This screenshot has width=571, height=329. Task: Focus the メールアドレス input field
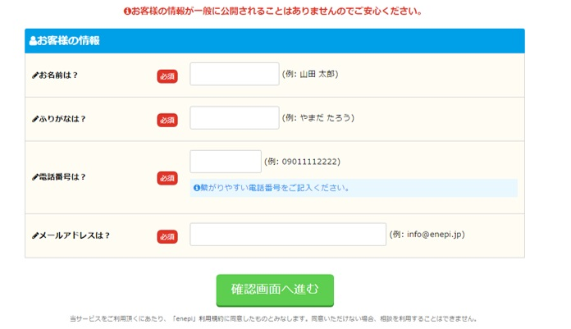point(288,235)
